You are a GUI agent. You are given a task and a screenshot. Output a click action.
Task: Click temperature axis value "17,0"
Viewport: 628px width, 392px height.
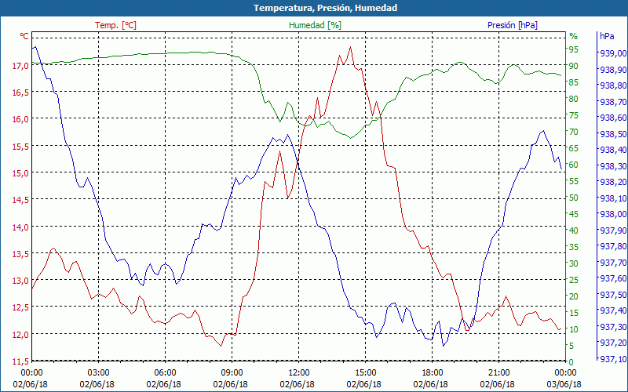point(20,65)
